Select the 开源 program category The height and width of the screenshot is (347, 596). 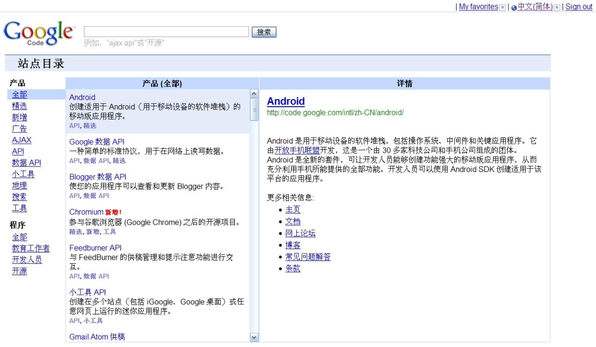pyautogui.click(x=20, y=271)
